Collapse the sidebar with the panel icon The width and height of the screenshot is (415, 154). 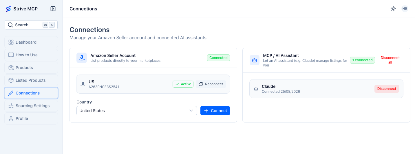click(x=53, y=9)
